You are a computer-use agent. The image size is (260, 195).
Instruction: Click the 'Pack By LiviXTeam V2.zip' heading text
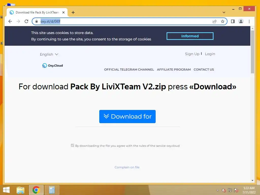[x=118, y=87]
